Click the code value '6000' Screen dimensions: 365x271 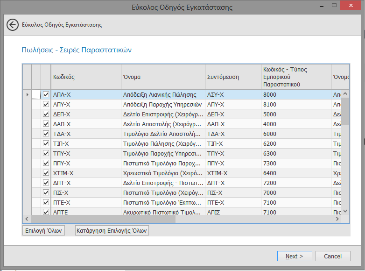pos(296,134)
